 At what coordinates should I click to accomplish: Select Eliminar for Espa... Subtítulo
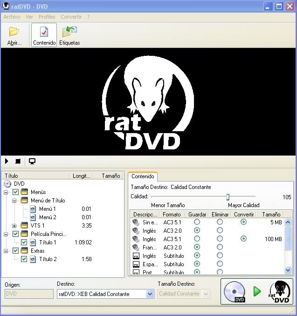(x=220, y=264)
